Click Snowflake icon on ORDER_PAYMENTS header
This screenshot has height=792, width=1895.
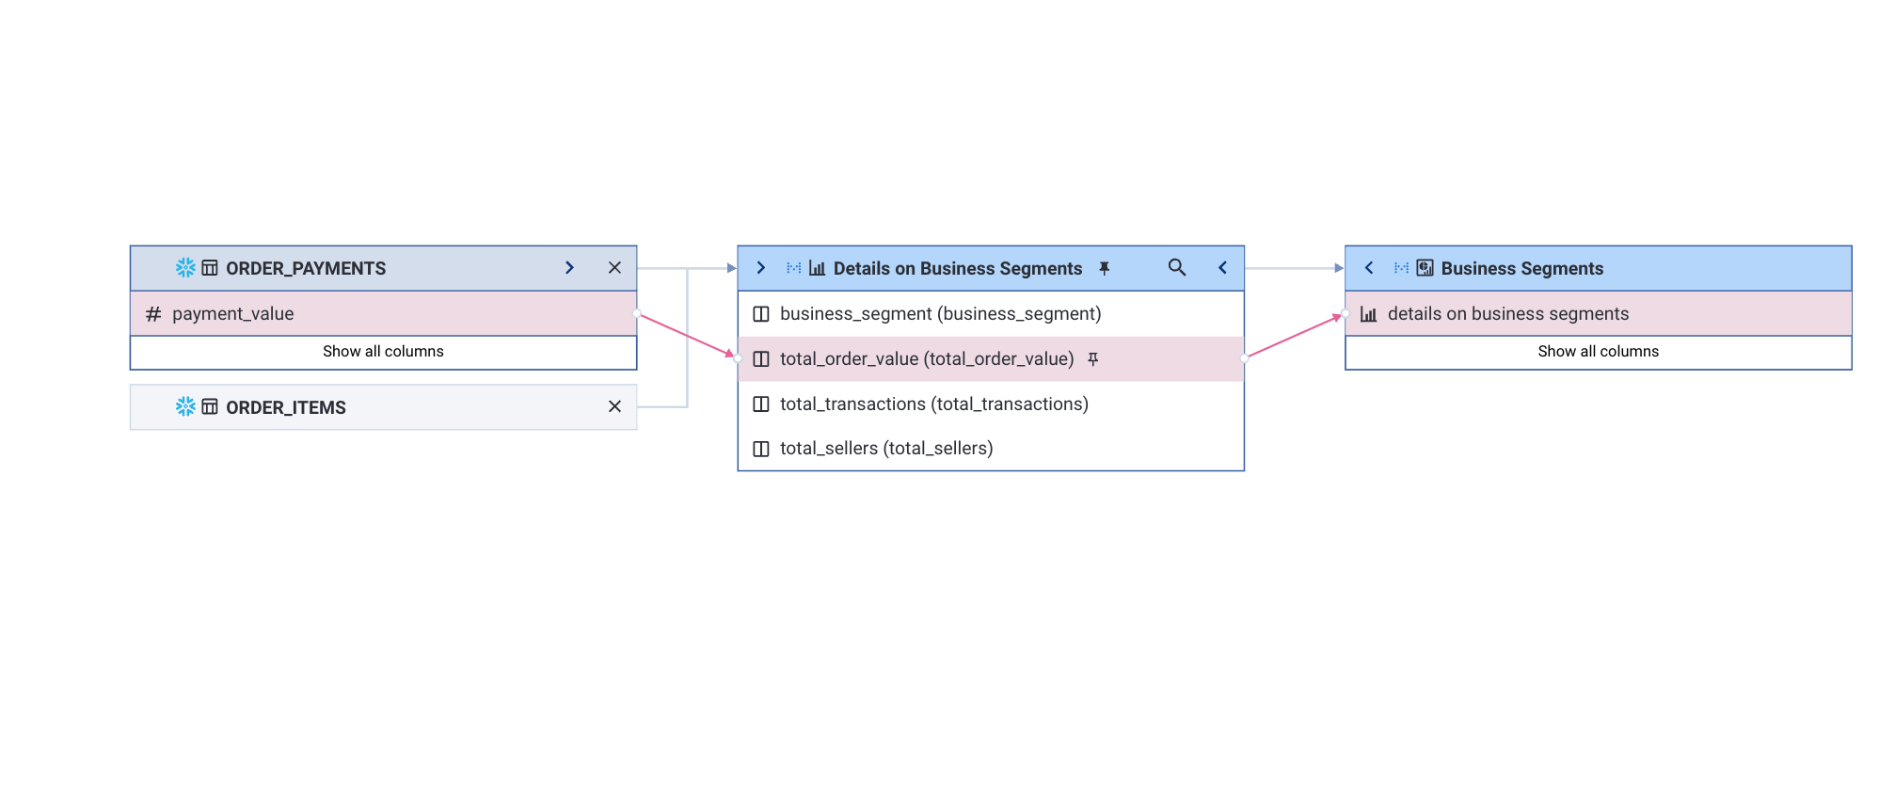[185, 268]
